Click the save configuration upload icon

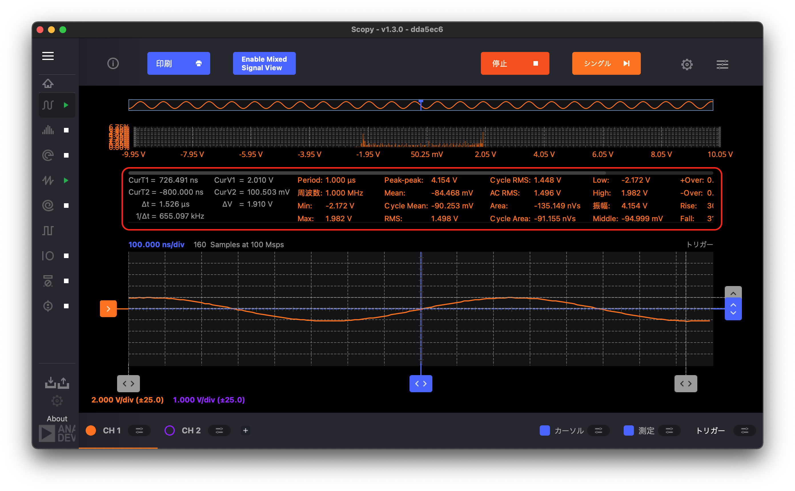click(x=64, y=383)
